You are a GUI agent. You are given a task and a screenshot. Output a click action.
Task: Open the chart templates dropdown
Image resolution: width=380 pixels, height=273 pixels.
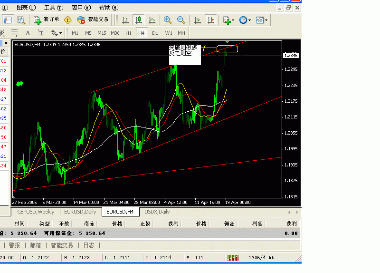pos(262,20)
